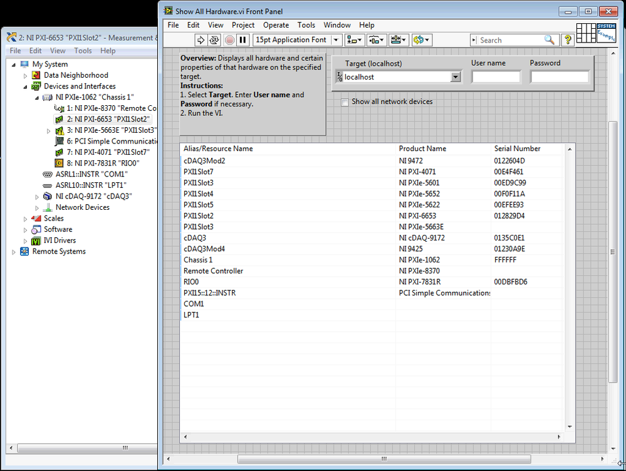The image size is (626, 471).
Task: Enable Show all network devices checkbox
Action: coord(345,102)
